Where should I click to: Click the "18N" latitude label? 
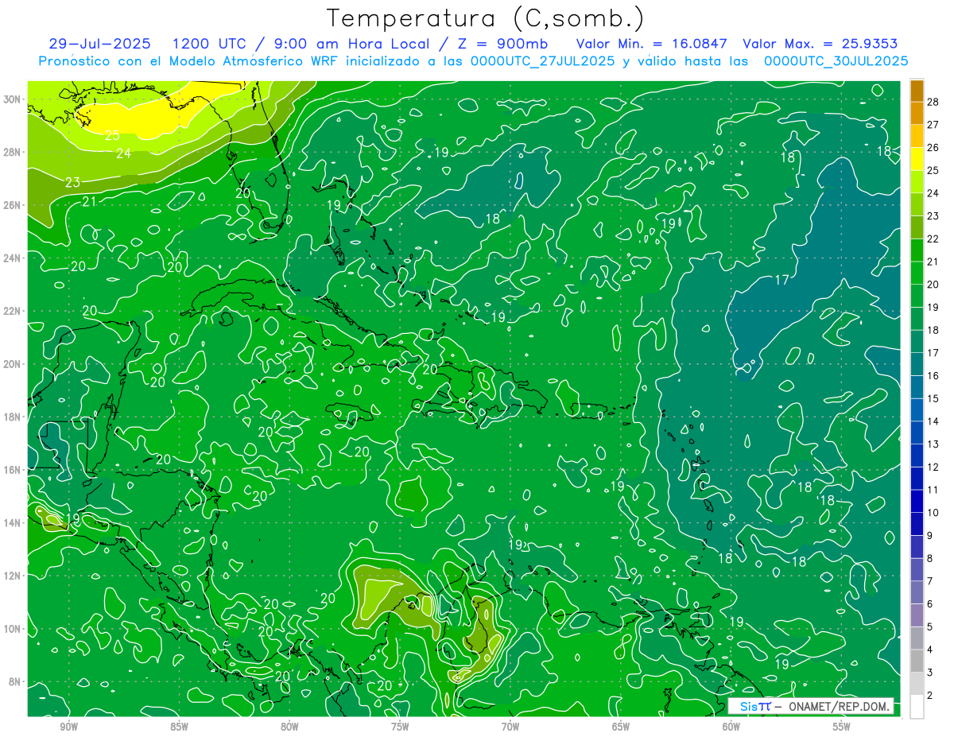tap(12, 417)
